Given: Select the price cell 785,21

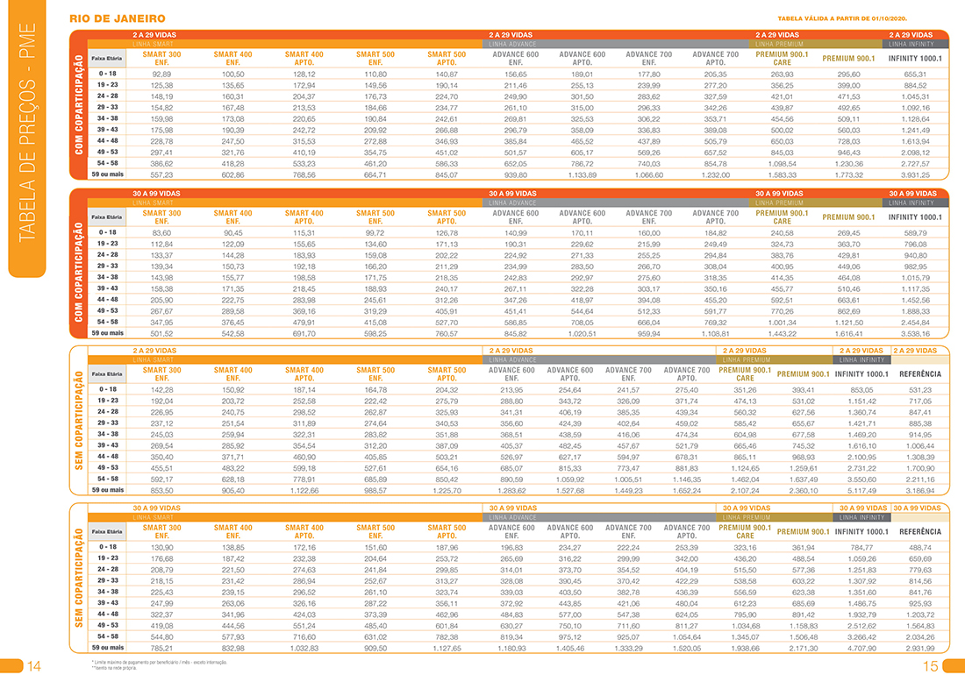Looking at the screenshot, I should 161,648.
